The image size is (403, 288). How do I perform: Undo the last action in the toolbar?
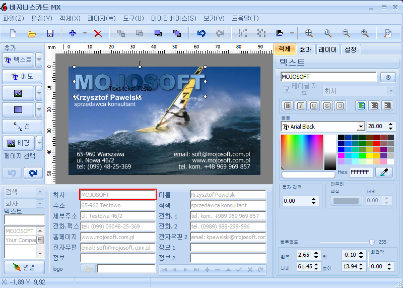201,33
